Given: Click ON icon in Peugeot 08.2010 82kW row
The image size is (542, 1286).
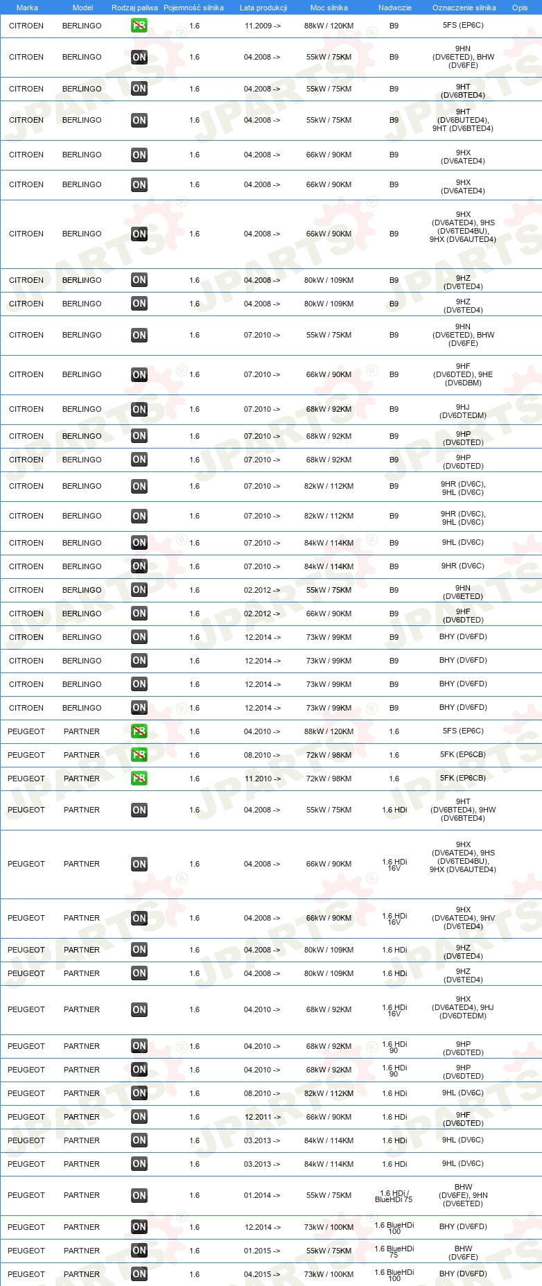Looking at the screenshot, I should [x=139, y=1093].
